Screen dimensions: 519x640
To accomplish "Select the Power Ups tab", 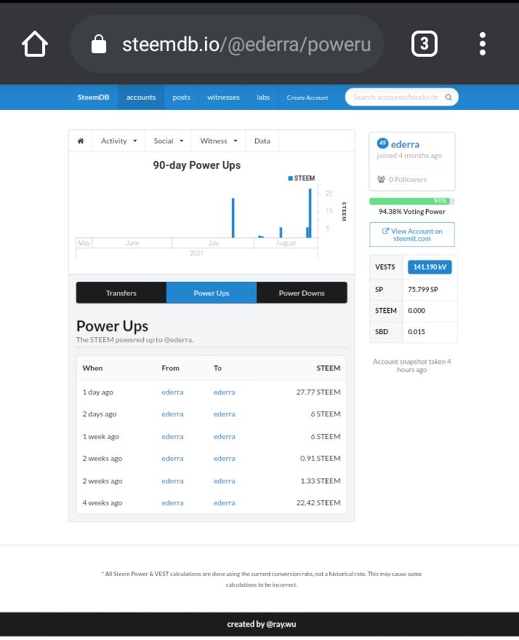I will [212, 293].
